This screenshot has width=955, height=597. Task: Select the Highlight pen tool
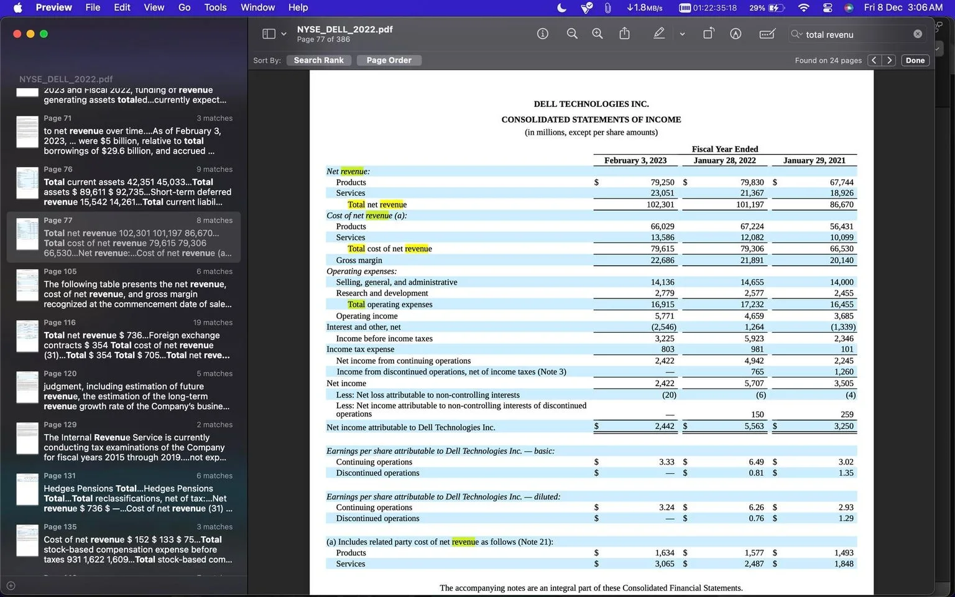[x=659, y=34]
